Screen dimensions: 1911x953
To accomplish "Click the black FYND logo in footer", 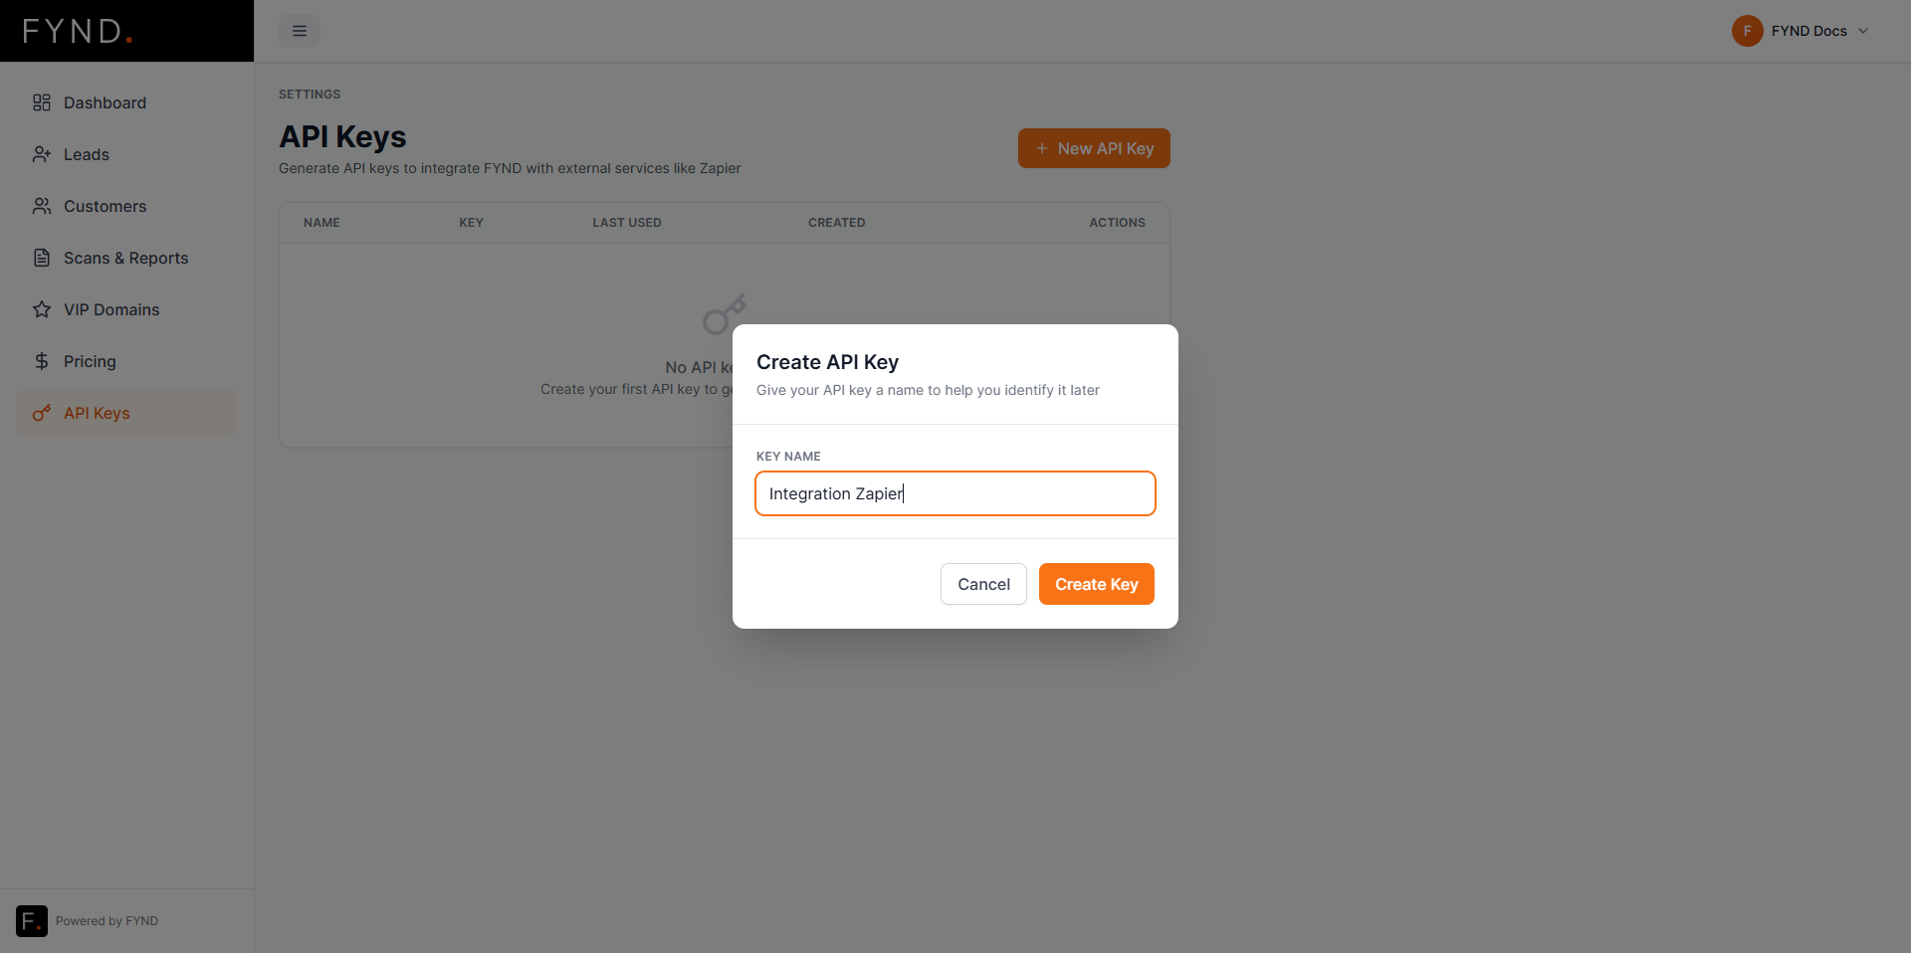I will 31,921.
